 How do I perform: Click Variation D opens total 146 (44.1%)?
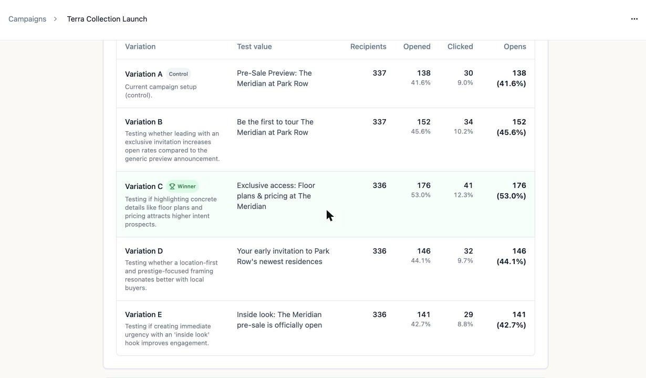coord(512,256)
